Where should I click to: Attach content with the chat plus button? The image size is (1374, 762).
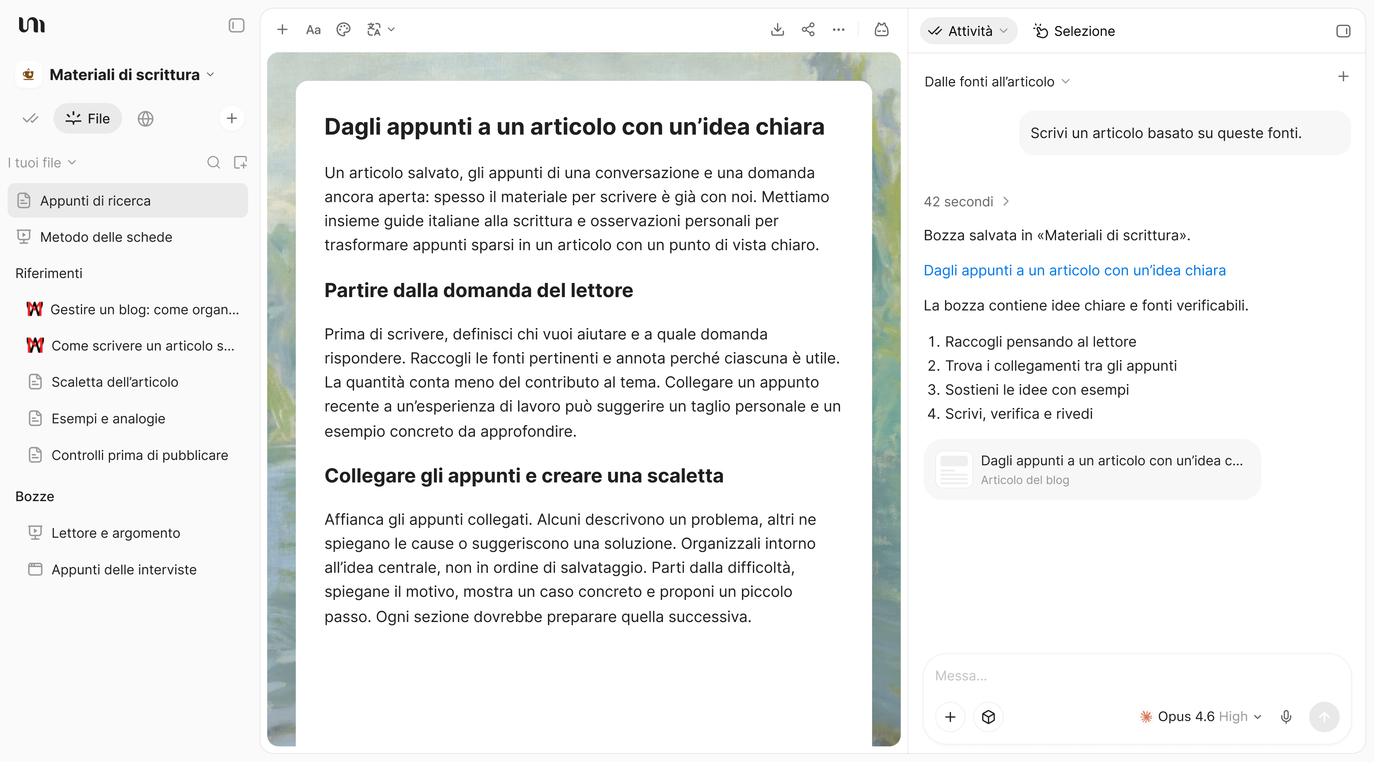click(950, 717)
